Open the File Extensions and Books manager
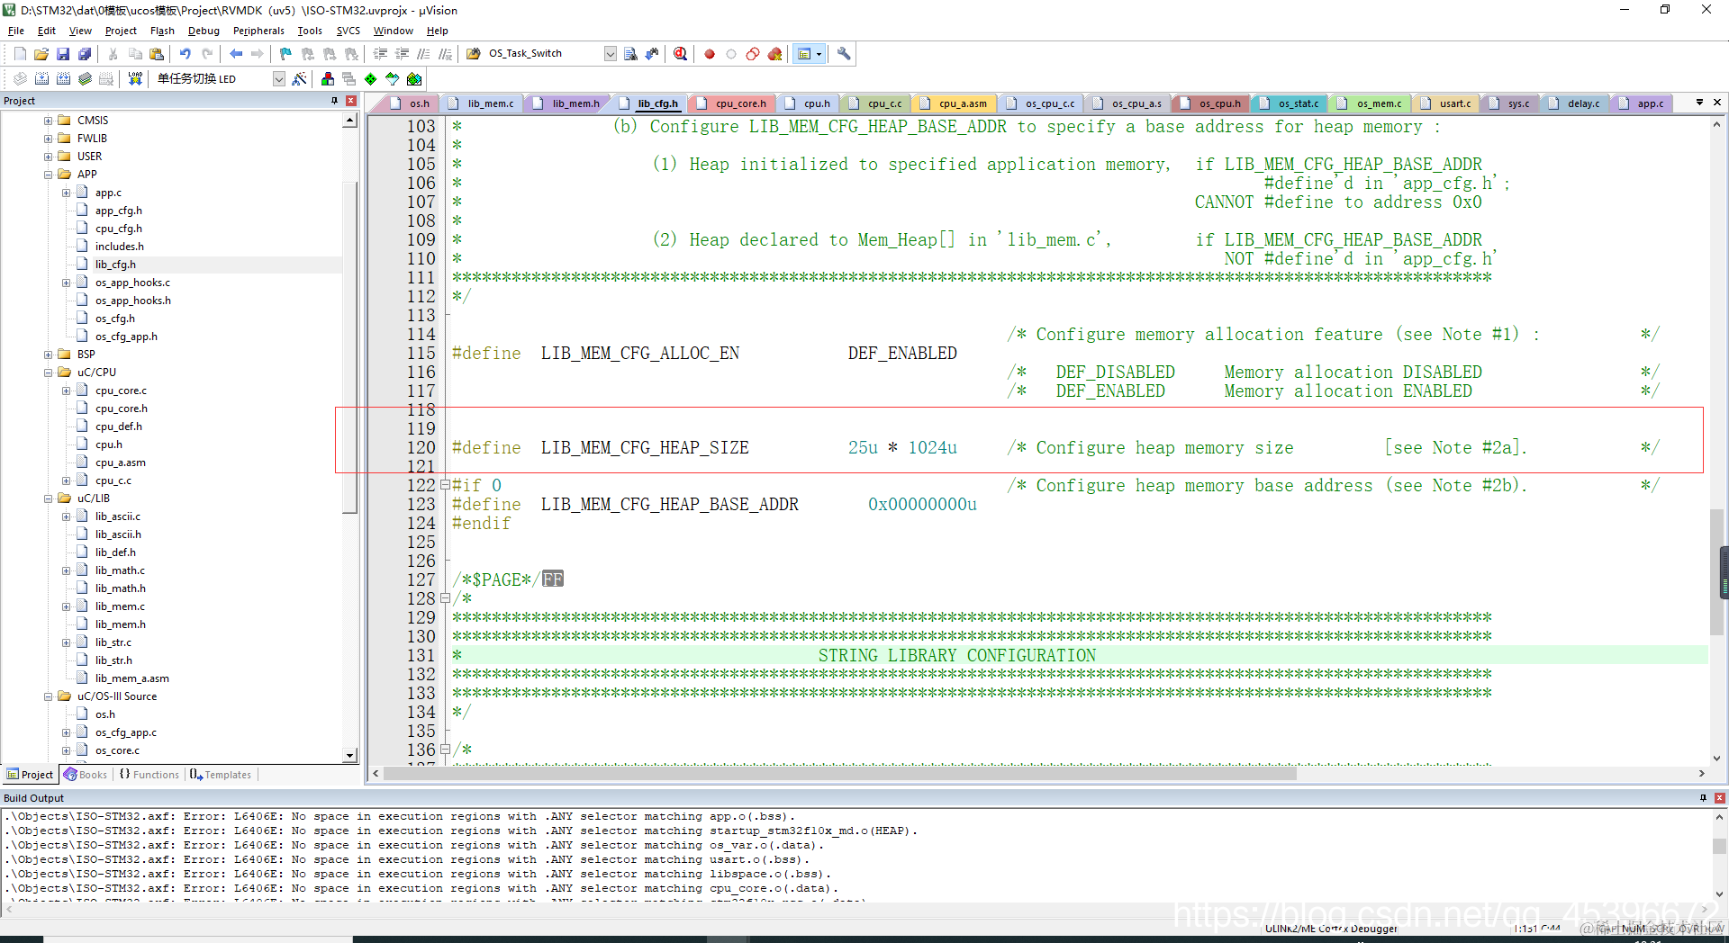This screenshot has height=943, width=1729. click(328, 79)
